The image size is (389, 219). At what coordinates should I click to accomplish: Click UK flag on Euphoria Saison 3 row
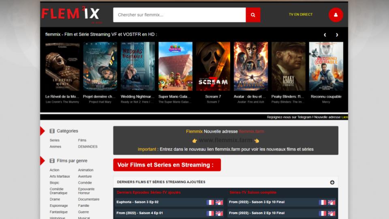coord(219,202)
